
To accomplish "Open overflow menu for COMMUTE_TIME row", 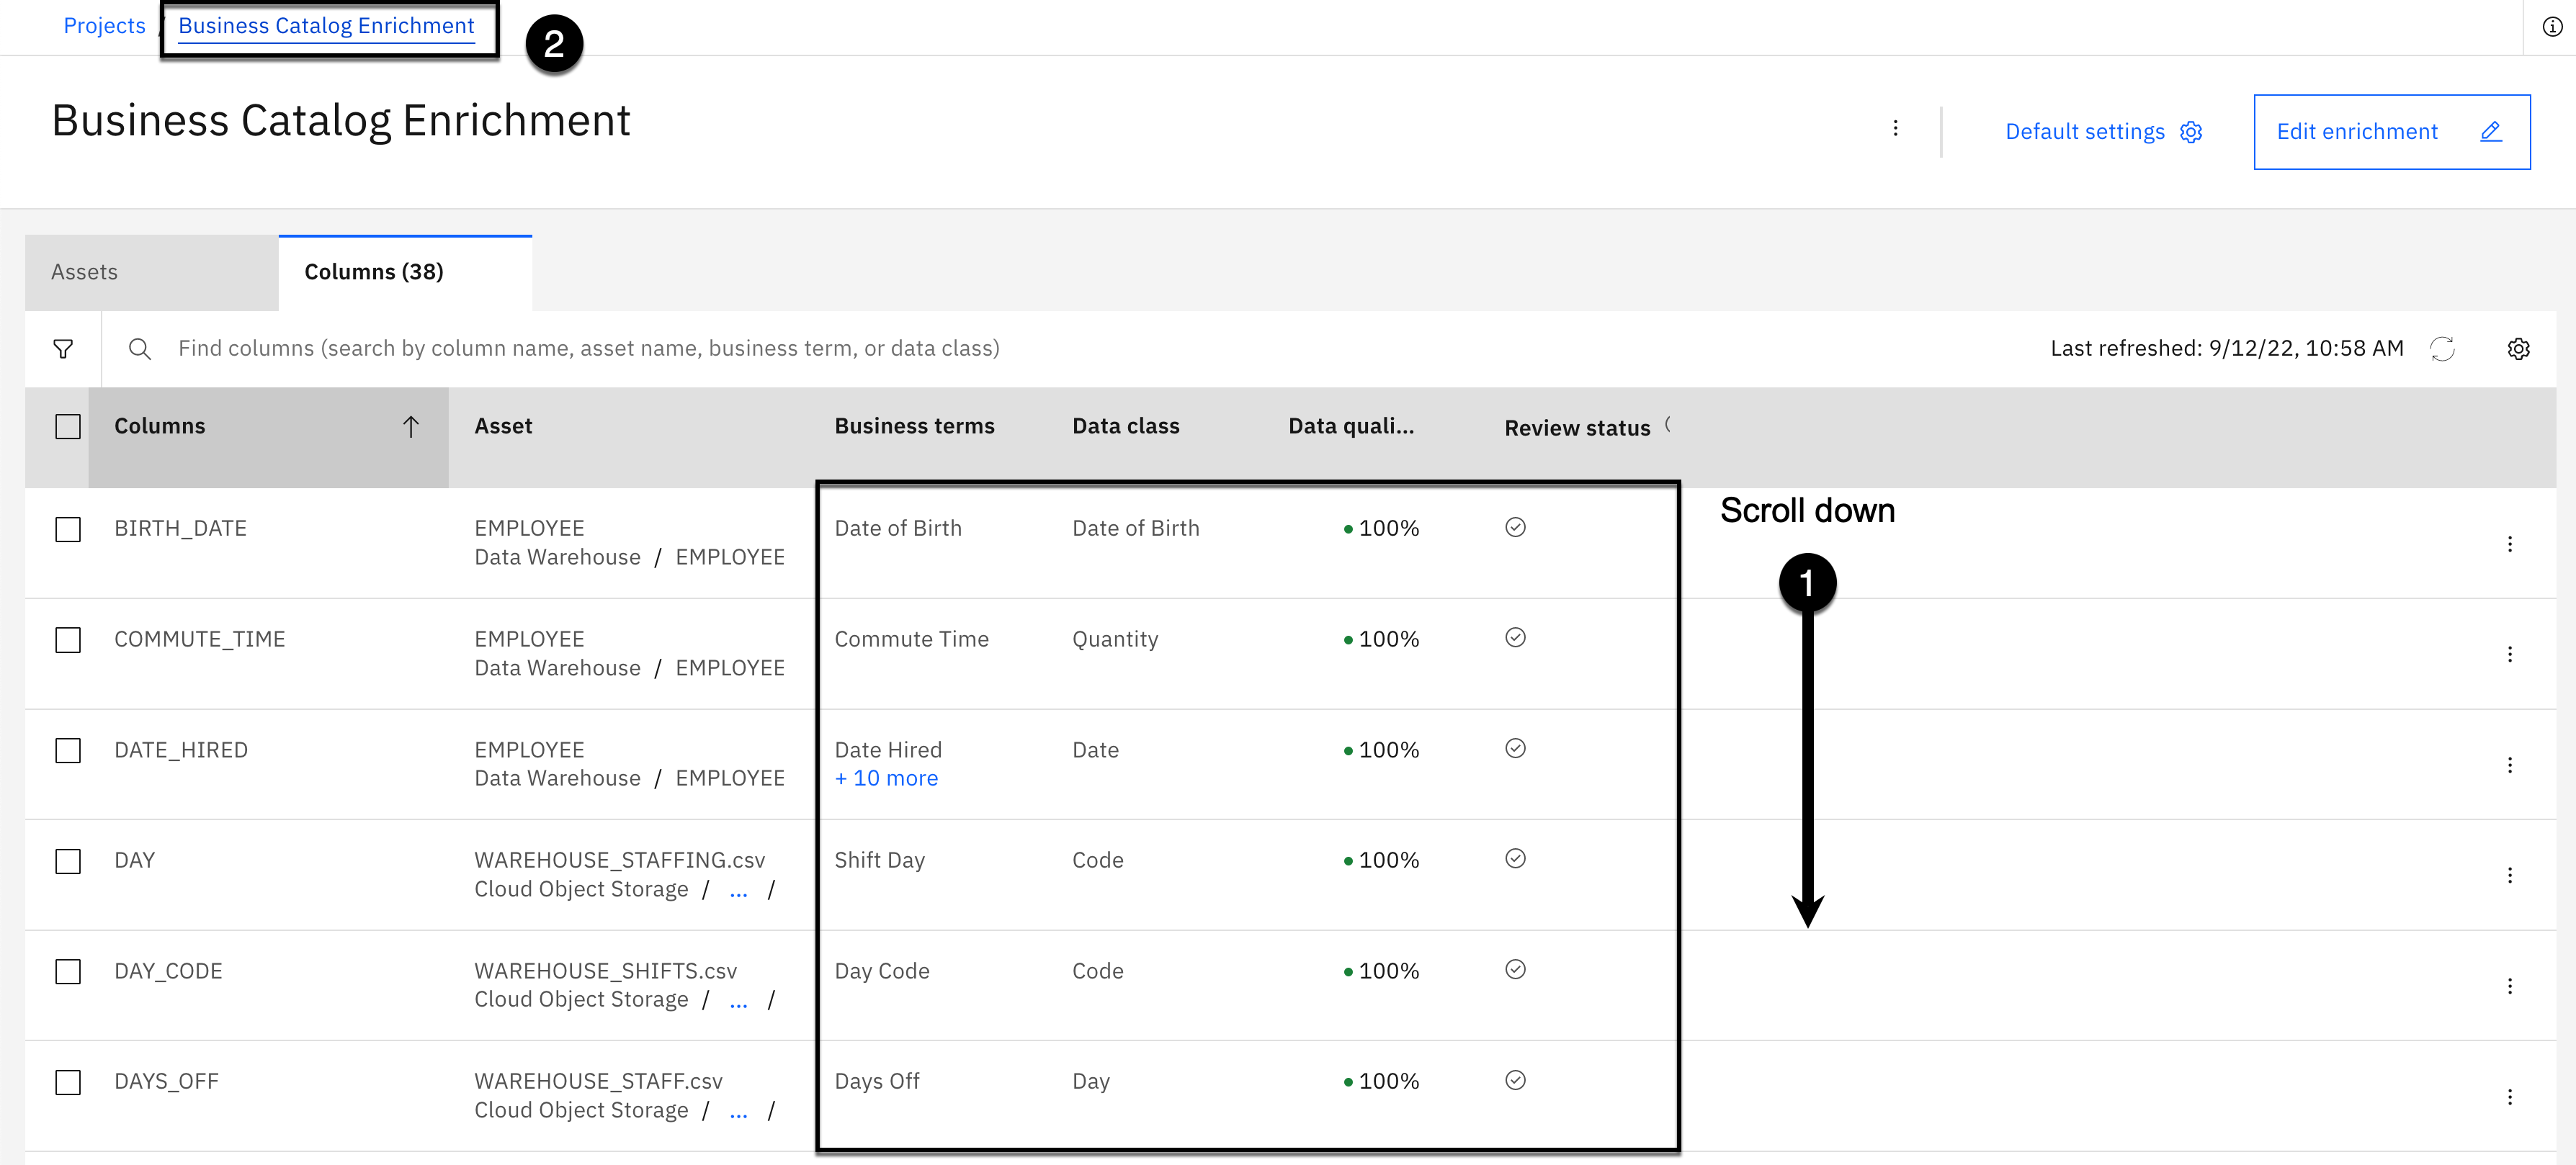I will coord(2509,655).
